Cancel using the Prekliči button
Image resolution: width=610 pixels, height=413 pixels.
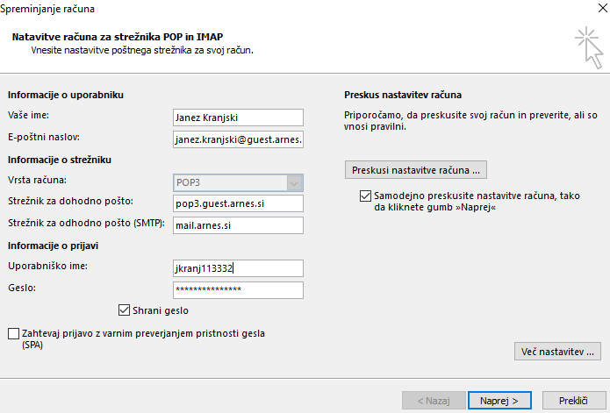pyautogui.click(x=573, y=401)
